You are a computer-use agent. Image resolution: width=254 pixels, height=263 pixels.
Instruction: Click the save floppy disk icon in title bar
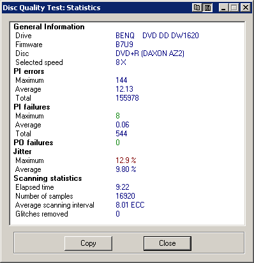coord(207,8)
